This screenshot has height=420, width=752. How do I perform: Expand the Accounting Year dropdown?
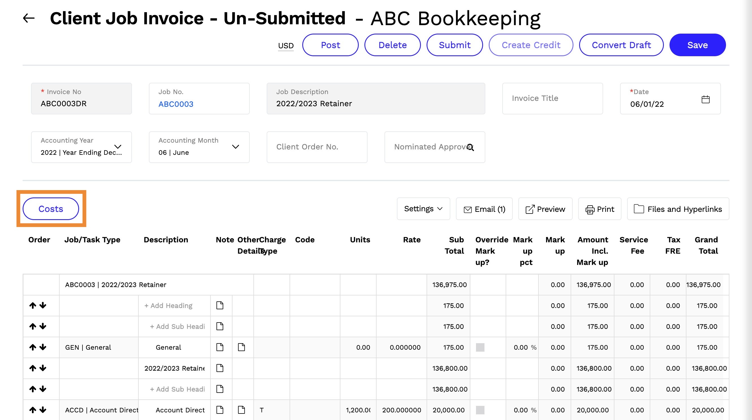coord(118,147)
